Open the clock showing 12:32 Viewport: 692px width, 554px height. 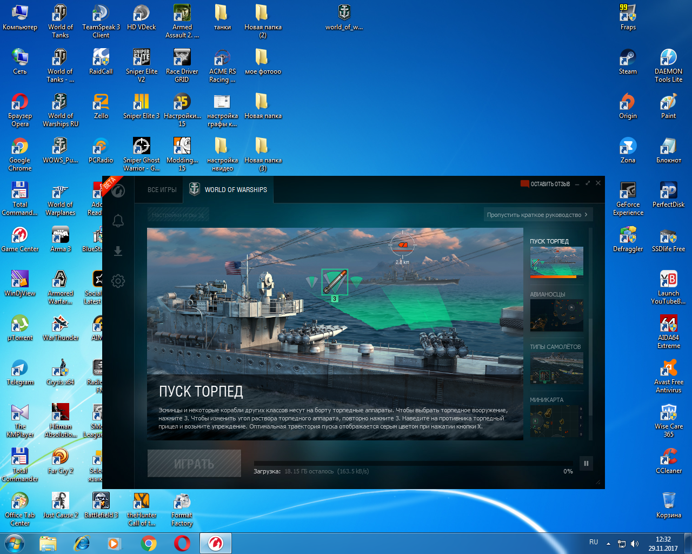[x=663, y=544]
